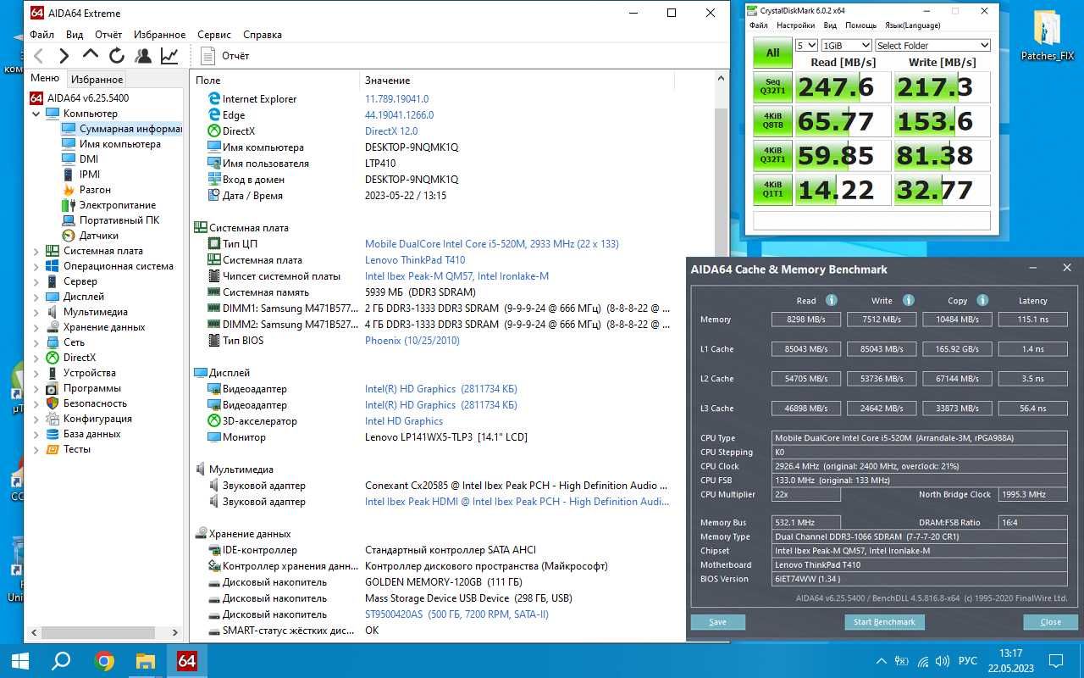Open the Избранное menu in AIDA64
1084x678 pixels.
click(x=159, y=35)
